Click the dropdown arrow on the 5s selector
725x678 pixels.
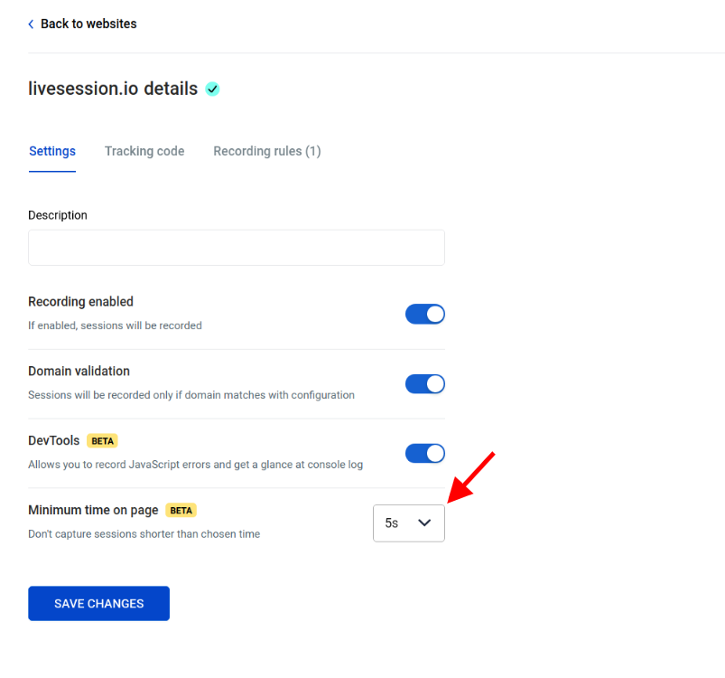click(x=424, y=523)
